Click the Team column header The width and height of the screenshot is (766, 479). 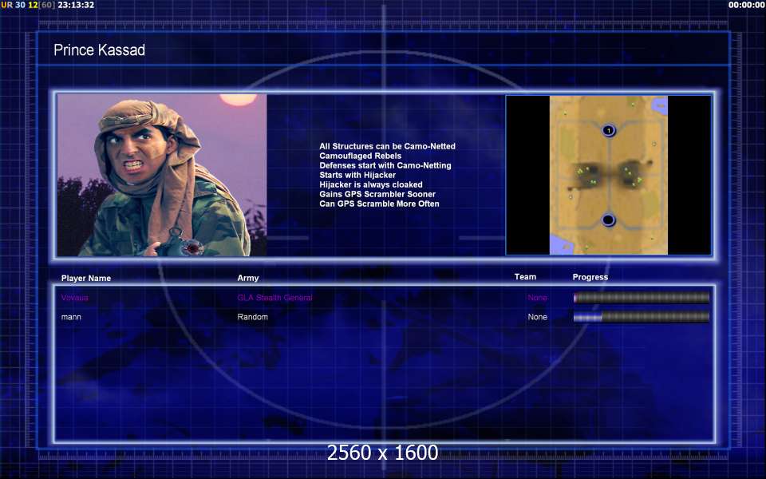525,277
